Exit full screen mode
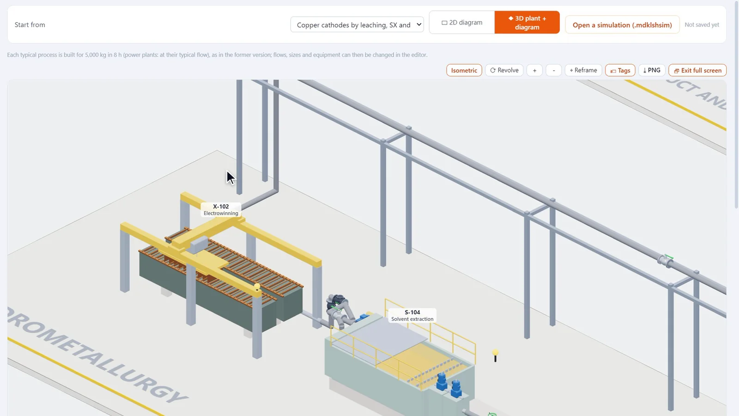 (697, 70)
